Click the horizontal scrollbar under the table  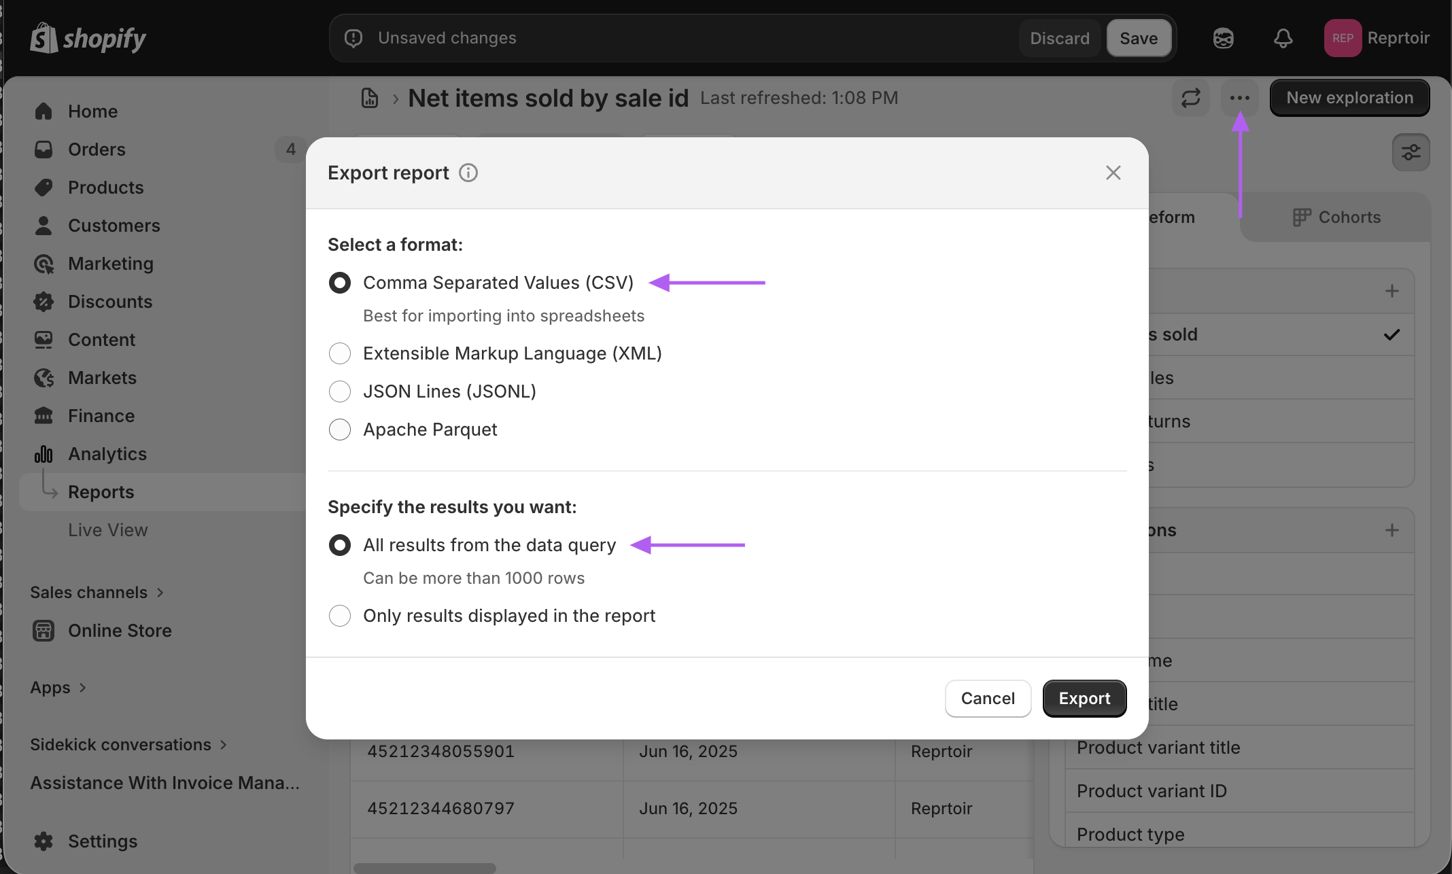425,868
